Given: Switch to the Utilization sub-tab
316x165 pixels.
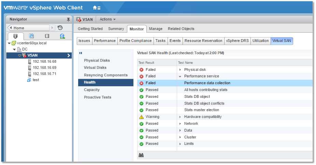Looking at the screenshot, I should click(261, 41).
